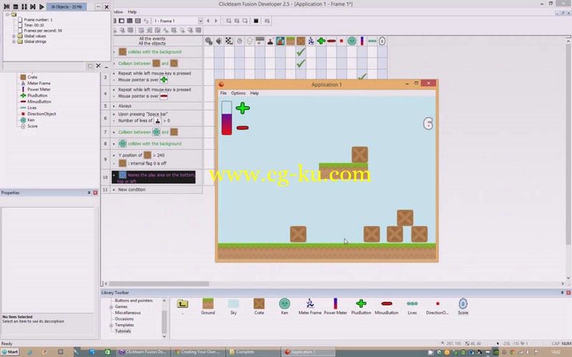572x357 pixels.
Task: Open the parent folder icon in Library
Action: (182, 304)
